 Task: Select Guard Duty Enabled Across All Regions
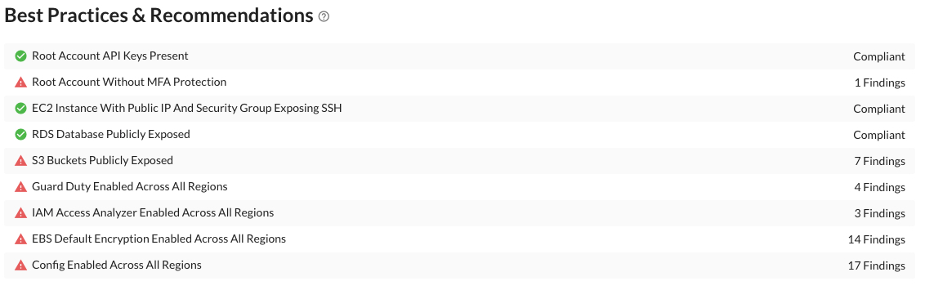pyautogui.click(x=130, y=186)
